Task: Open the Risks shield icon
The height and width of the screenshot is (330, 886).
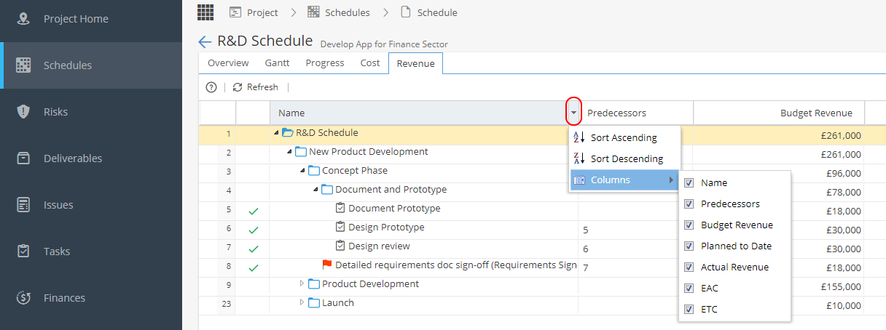Action: (x=23, y=111)
